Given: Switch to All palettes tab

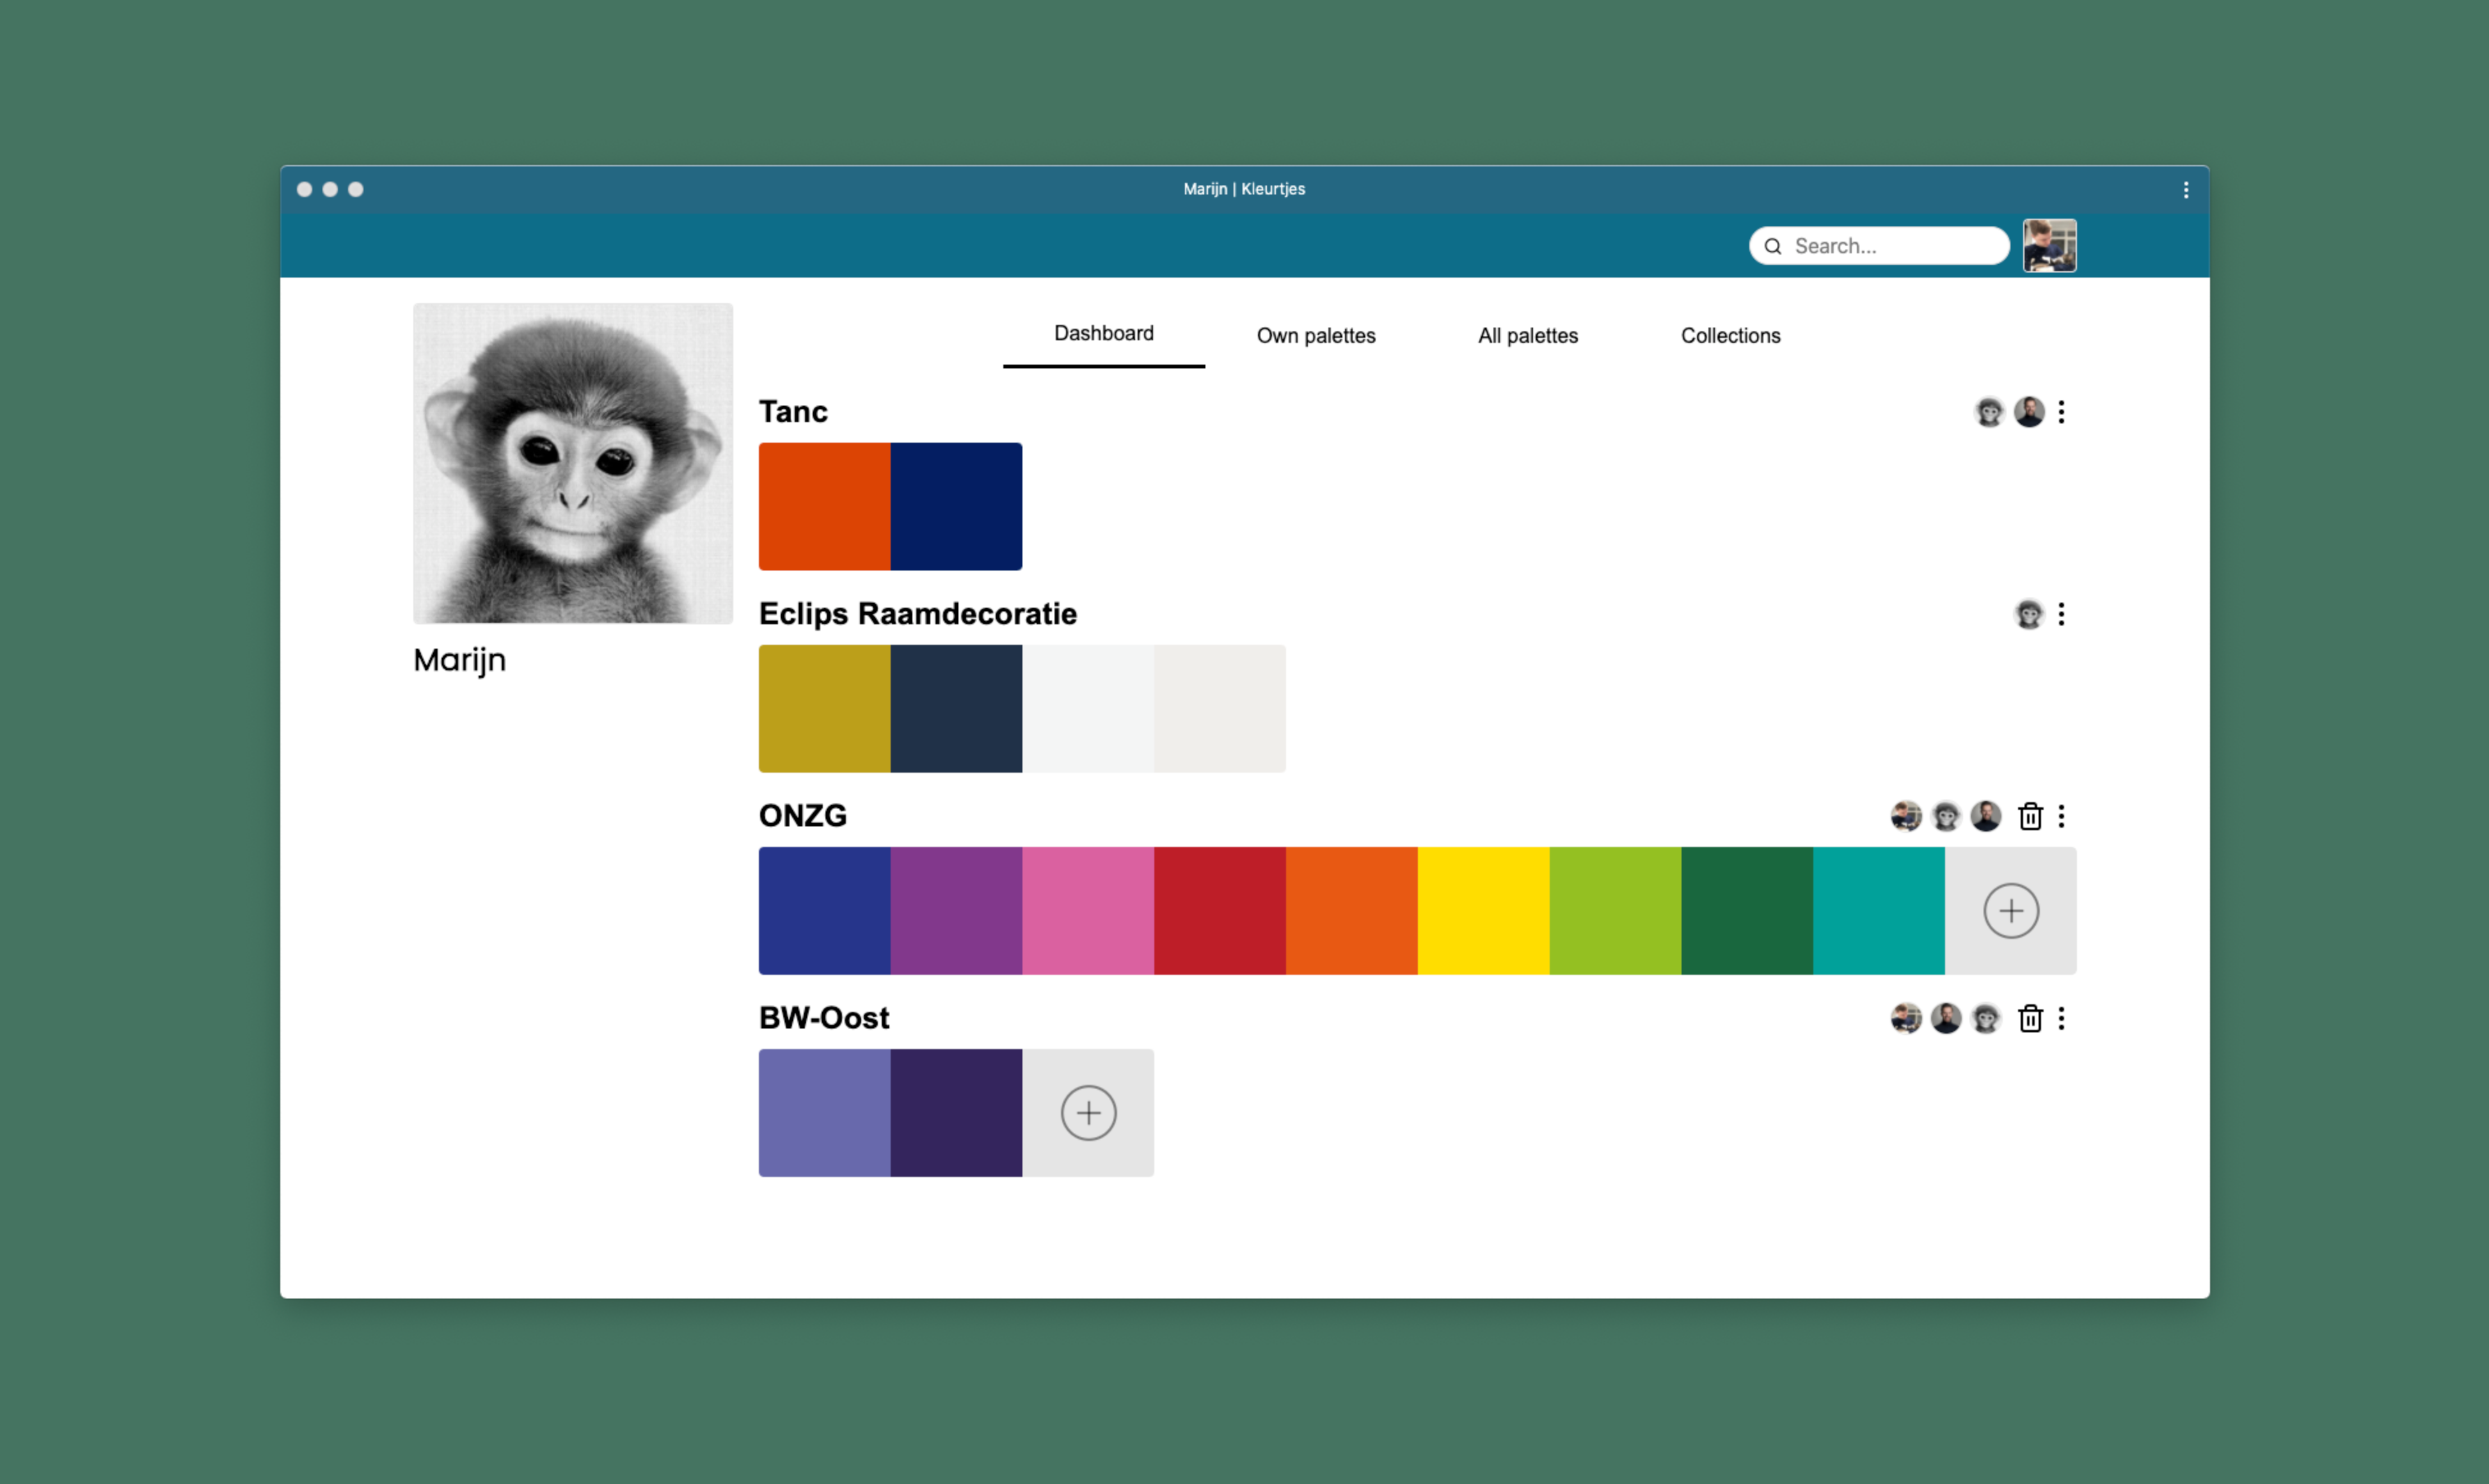Looking at the screenshot, I should coord(1527,336).
